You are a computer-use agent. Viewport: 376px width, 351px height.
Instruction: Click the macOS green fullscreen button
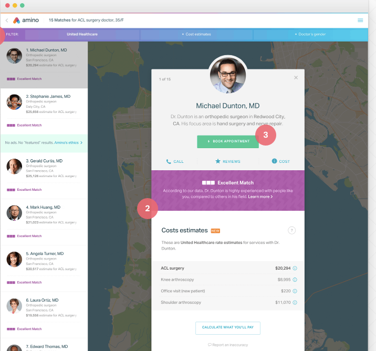[22, 6]
